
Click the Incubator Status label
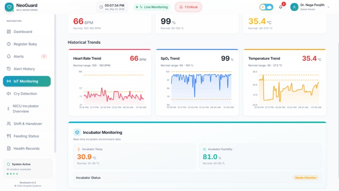click(x=88, y=178)
